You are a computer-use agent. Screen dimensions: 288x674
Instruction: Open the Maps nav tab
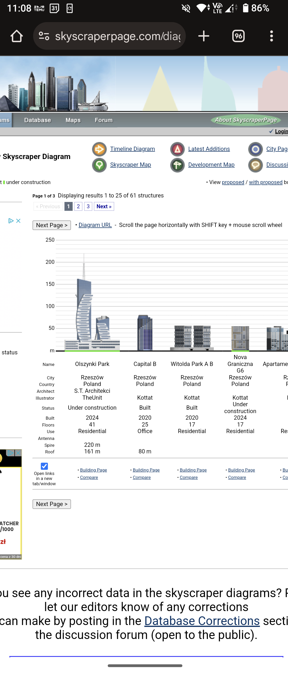[x=73, y=120]
